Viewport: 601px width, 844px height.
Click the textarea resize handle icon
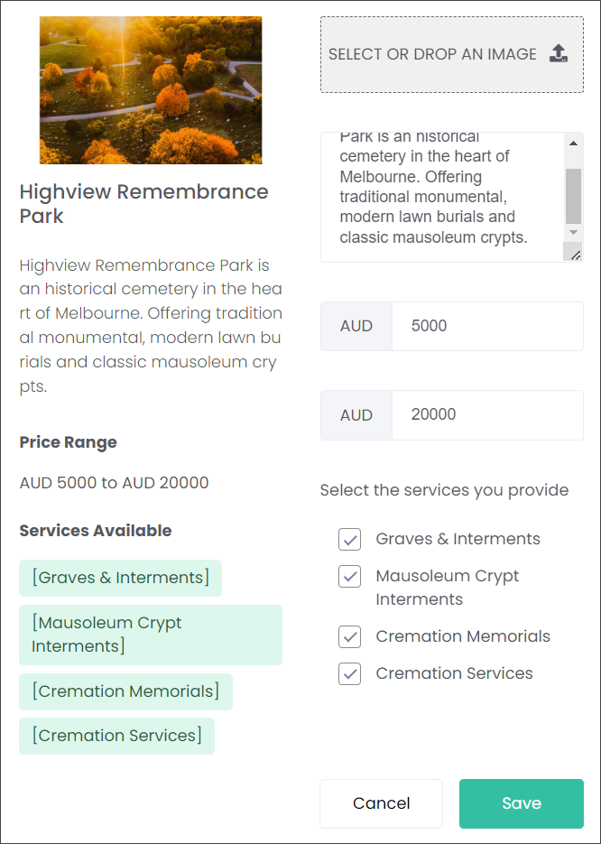[575, 255]
